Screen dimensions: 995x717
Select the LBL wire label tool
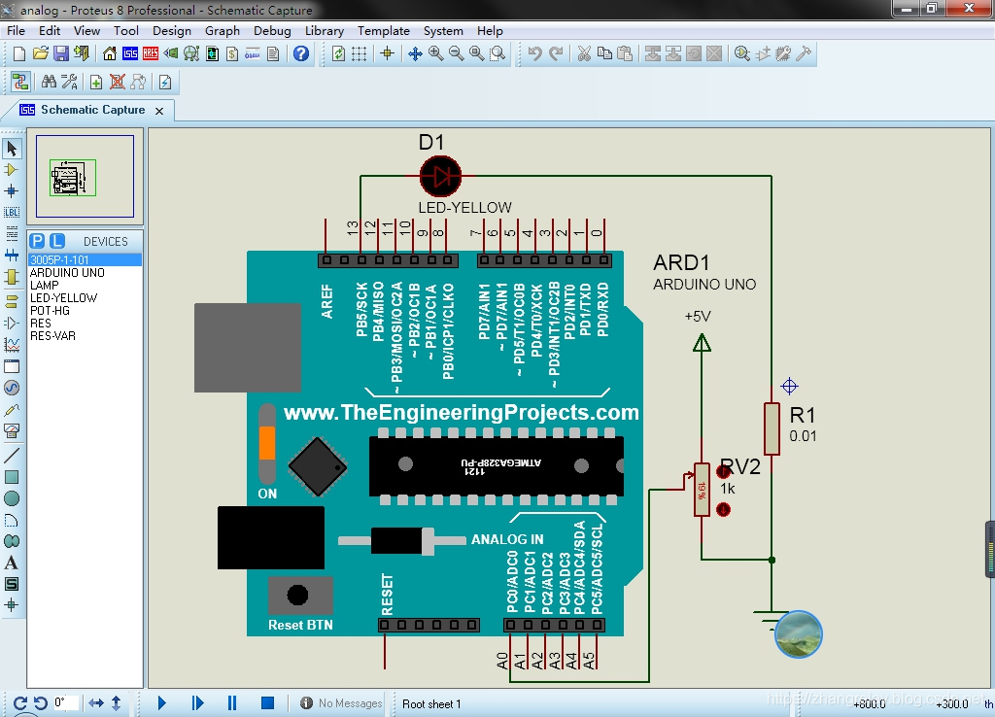[12, 213]
